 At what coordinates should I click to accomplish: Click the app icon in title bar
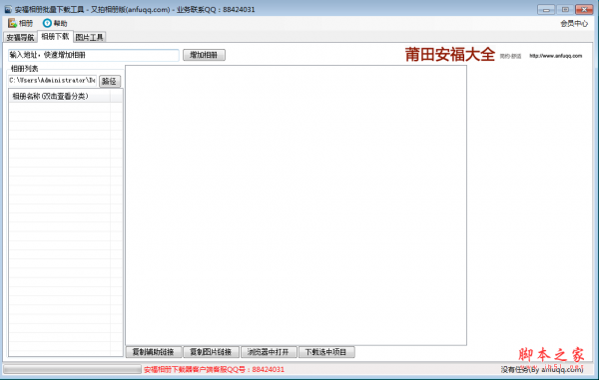pyautogui.click(x=8, y=9)
